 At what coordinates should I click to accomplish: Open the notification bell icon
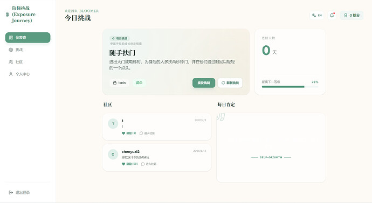tap(332, 15)
